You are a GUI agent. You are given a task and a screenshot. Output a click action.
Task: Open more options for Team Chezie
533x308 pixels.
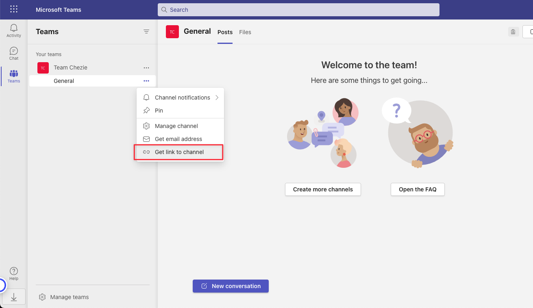click(x=146, y=68)
